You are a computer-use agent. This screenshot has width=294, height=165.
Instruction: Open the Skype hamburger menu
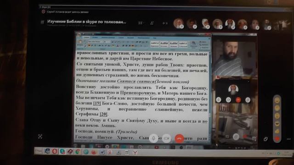42,22
